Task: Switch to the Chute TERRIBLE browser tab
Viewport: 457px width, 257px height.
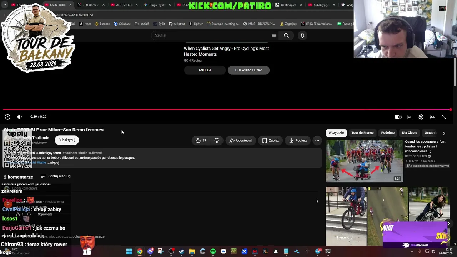Action: (57, 5)
